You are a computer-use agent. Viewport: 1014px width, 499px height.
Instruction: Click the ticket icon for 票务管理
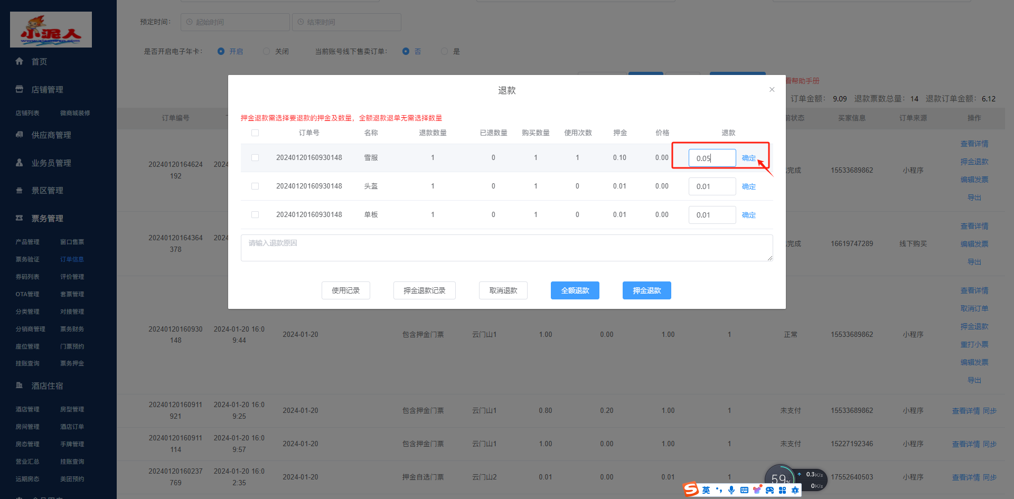click(x=20, y=218)
